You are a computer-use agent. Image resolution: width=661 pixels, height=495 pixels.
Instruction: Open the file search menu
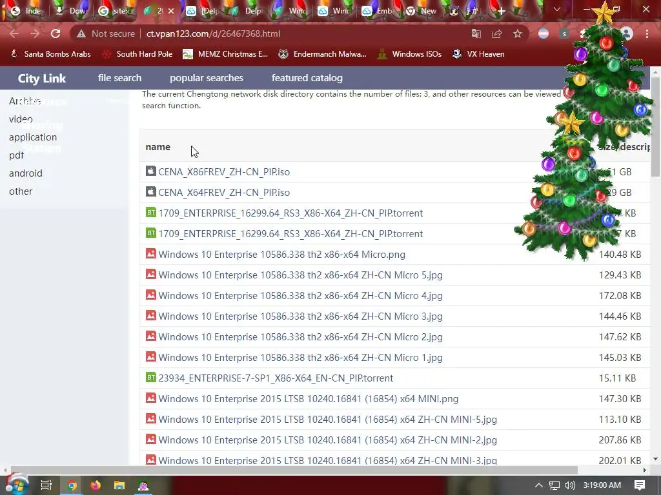(x=119, y=78)
